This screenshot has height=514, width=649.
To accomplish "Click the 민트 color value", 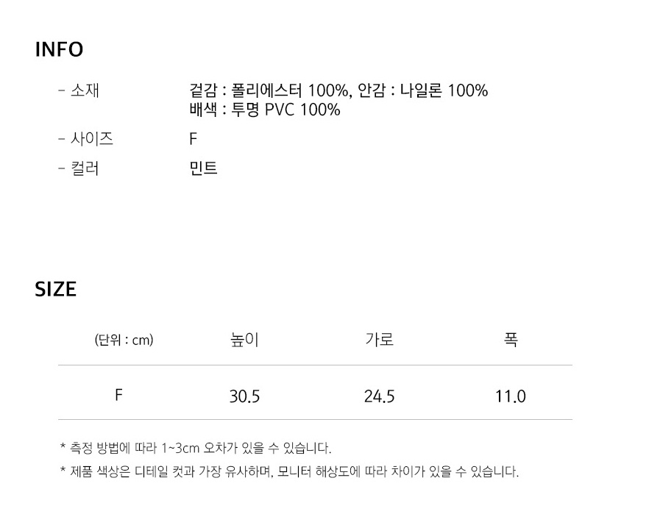I will (x=203, y=169).
